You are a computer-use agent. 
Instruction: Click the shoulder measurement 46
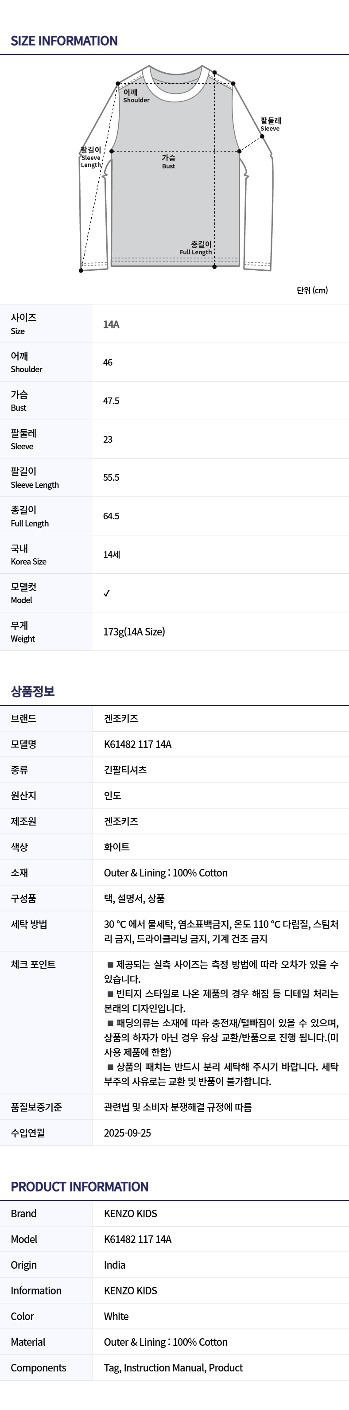point(108,362)
